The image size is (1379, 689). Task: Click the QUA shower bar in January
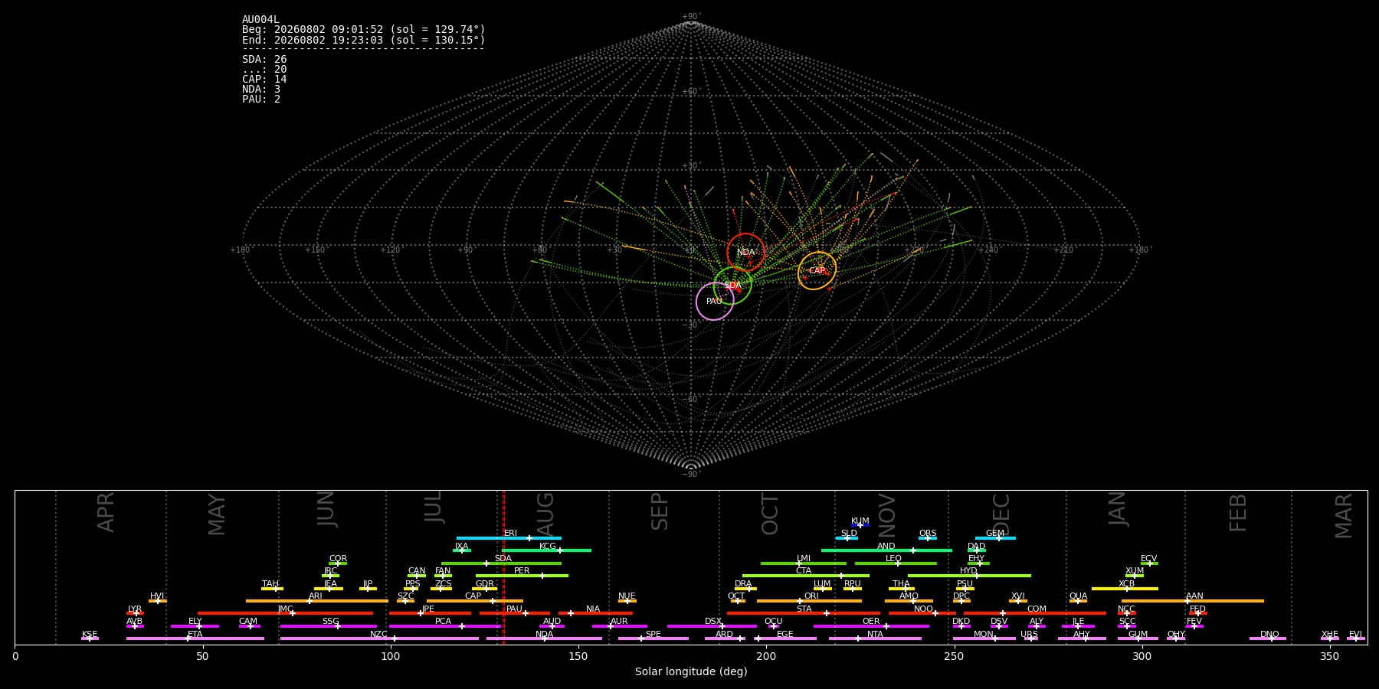point(1078,601)
